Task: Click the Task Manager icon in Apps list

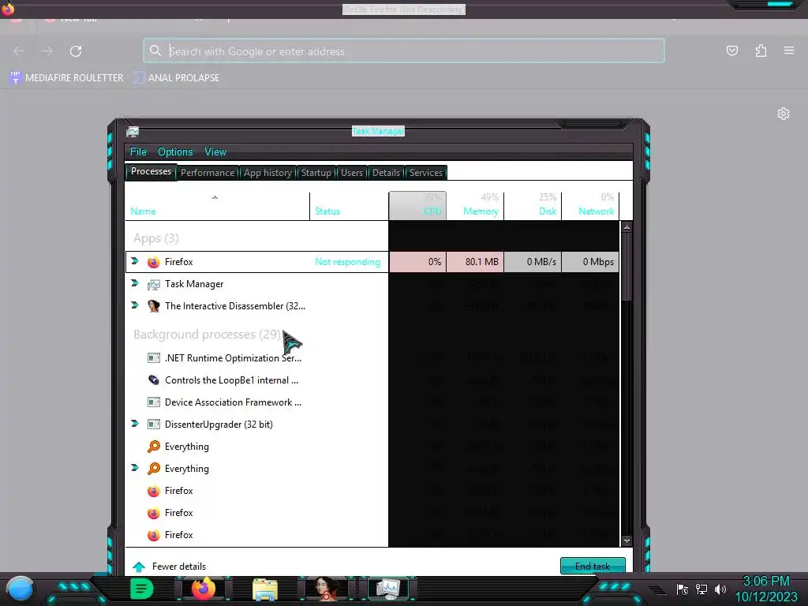Action: (154, 284)
